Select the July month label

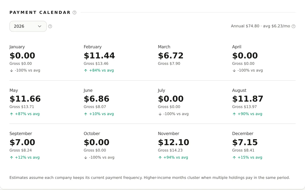tap(161, 90)
